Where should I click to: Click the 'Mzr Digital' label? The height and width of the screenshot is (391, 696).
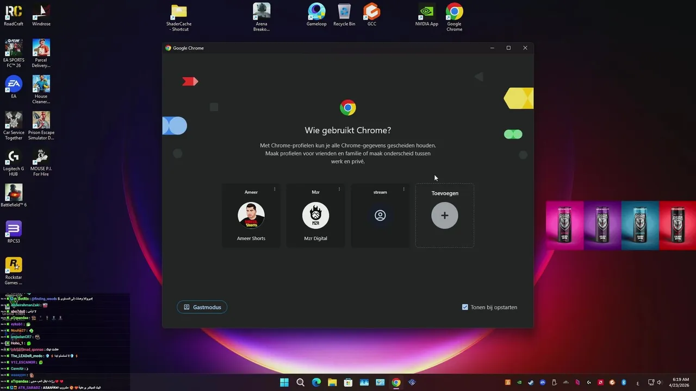tap(316, 238)
